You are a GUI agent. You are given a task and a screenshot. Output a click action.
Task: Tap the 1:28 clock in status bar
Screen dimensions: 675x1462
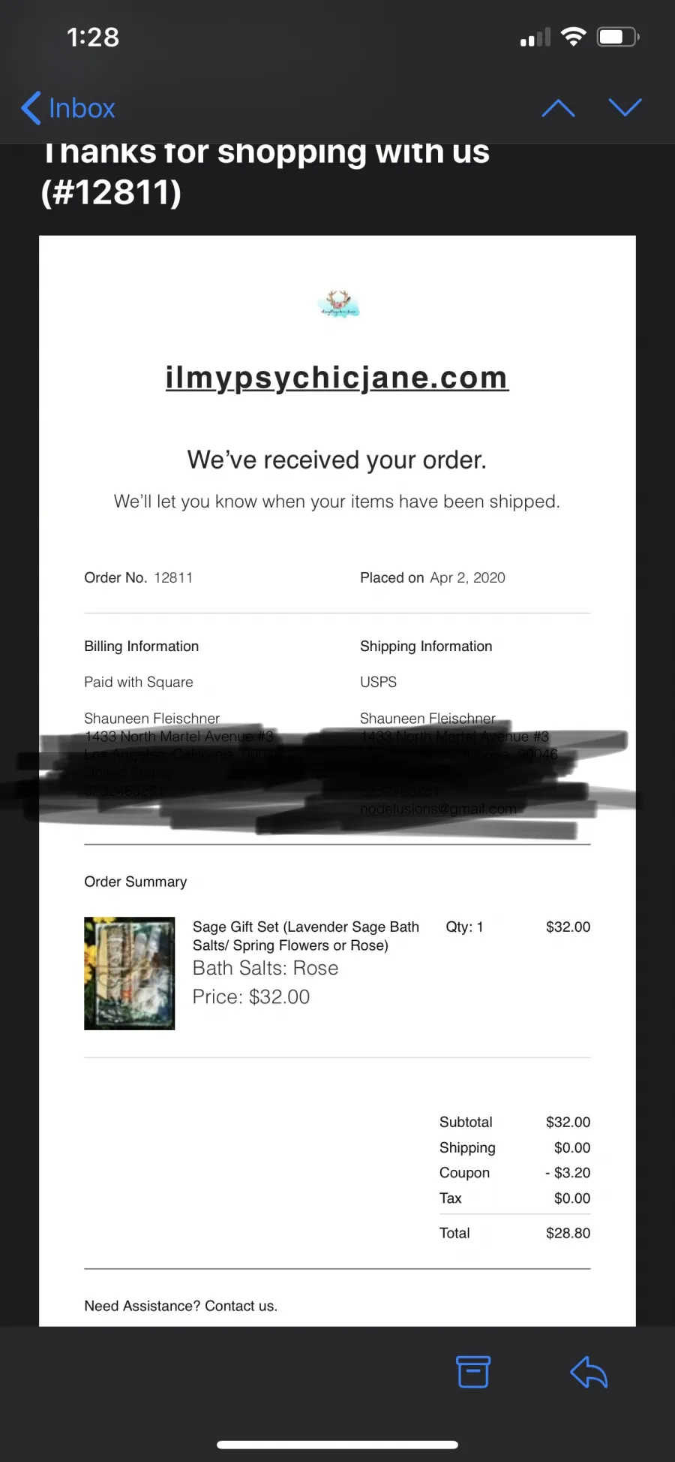coord(93,37)
